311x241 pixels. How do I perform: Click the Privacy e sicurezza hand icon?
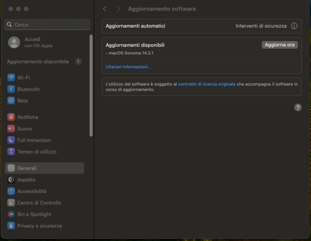11,226
